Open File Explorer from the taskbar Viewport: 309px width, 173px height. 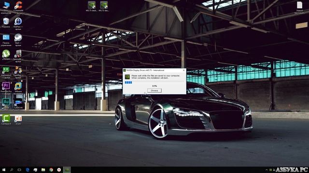coord(43,170)
